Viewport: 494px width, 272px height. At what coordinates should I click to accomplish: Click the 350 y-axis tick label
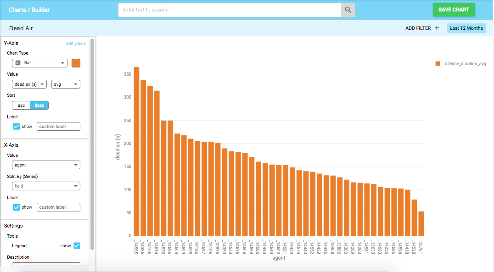128,74
